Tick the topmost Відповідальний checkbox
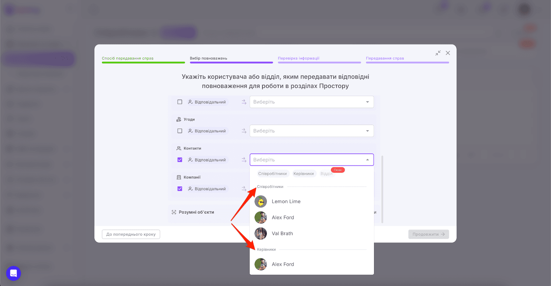The image size is (551, 286). [180, 102]
